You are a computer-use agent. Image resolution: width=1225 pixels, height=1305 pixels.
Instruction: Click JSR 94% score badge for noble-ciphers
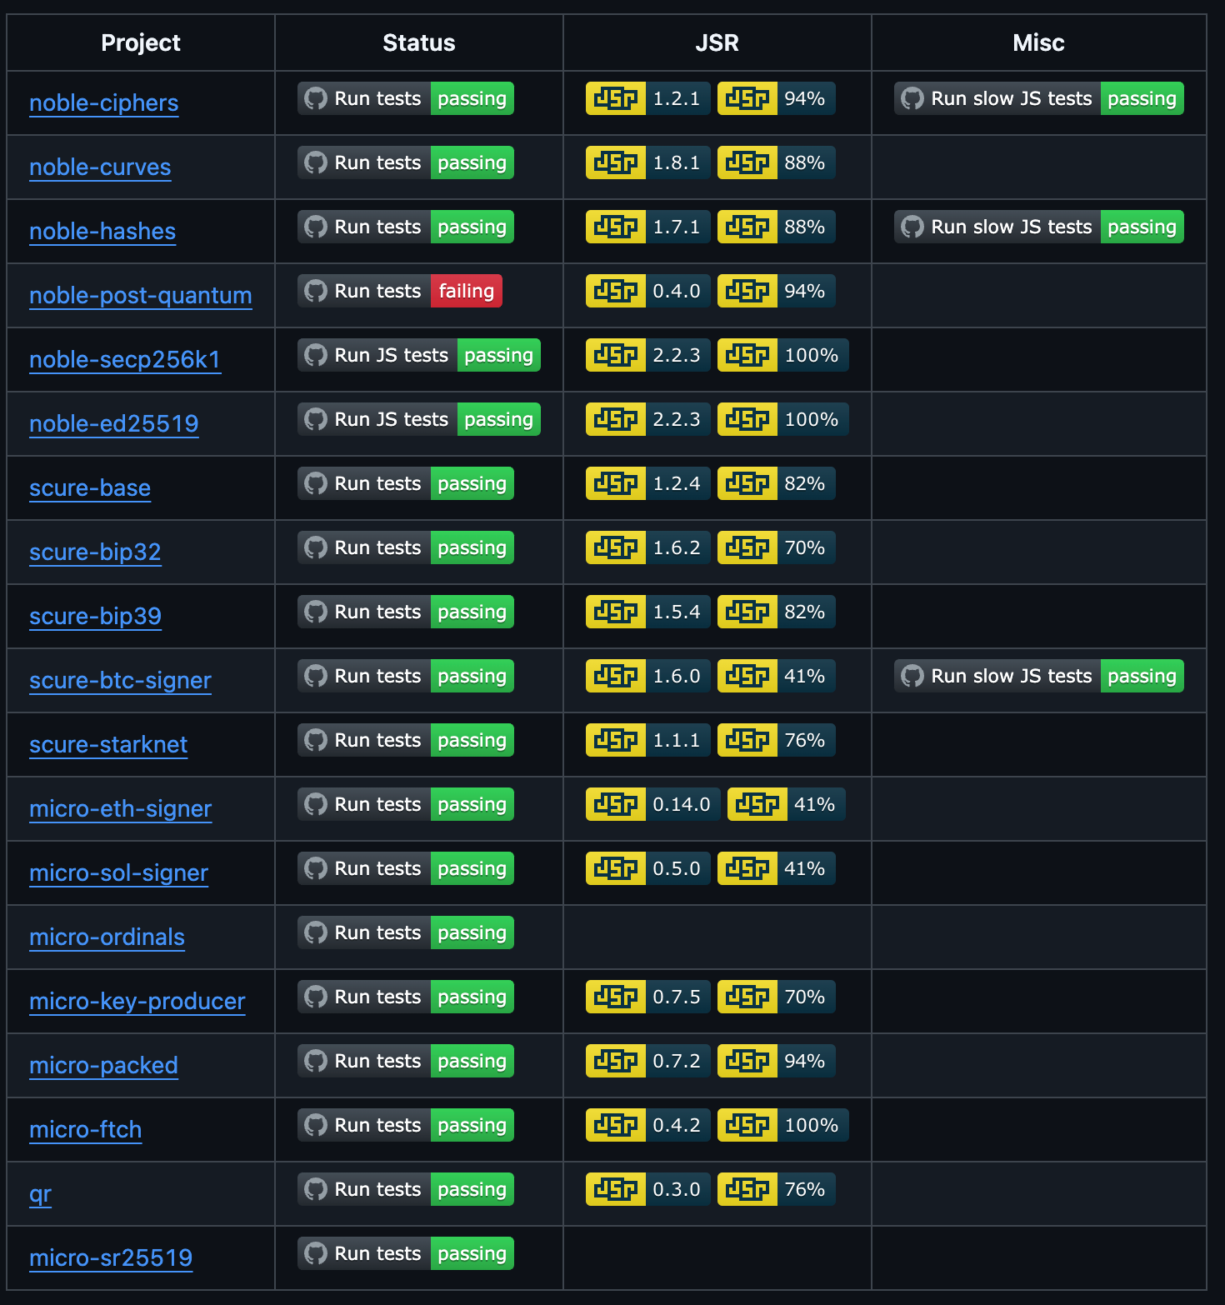777,98
